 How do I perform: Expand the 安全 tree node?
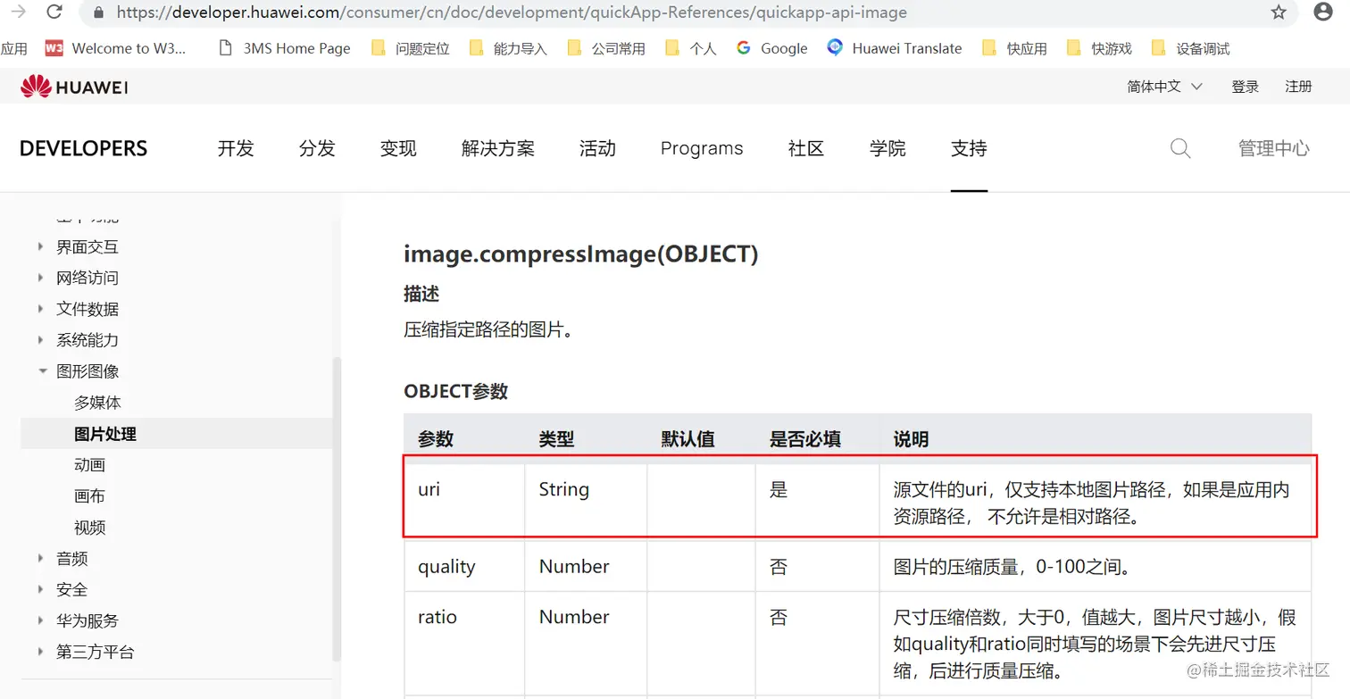pyautogui.click(x=41, y=589)
